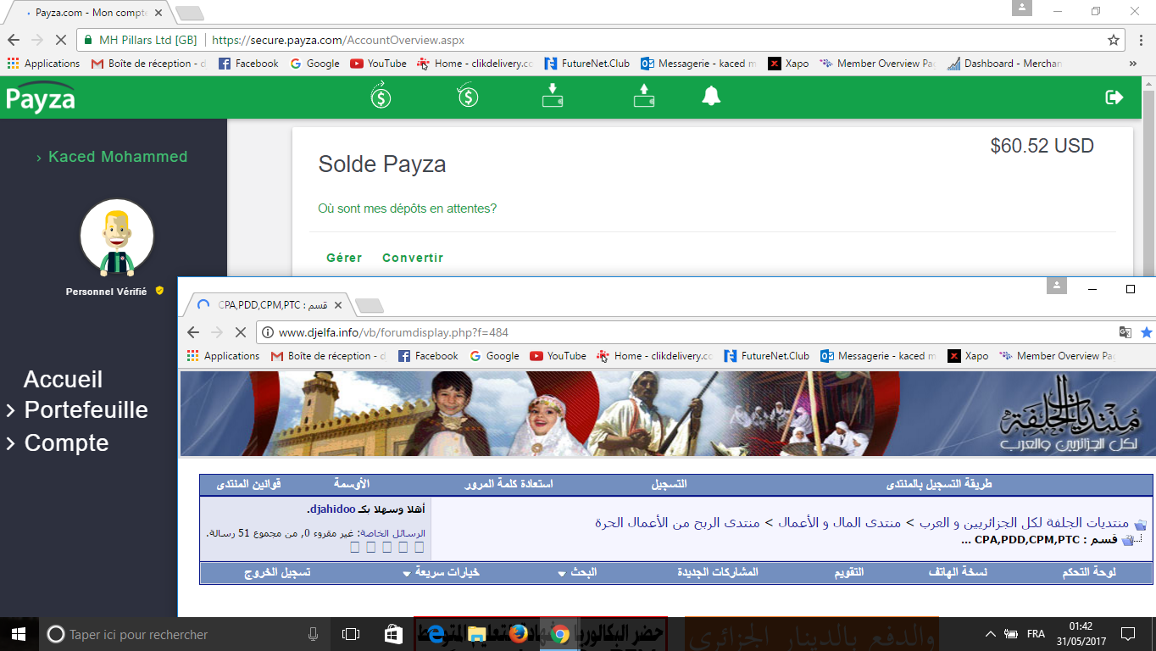Click the djelfa forum banner image
Screen dimensions: 1156x651
[x=666, y=414]
